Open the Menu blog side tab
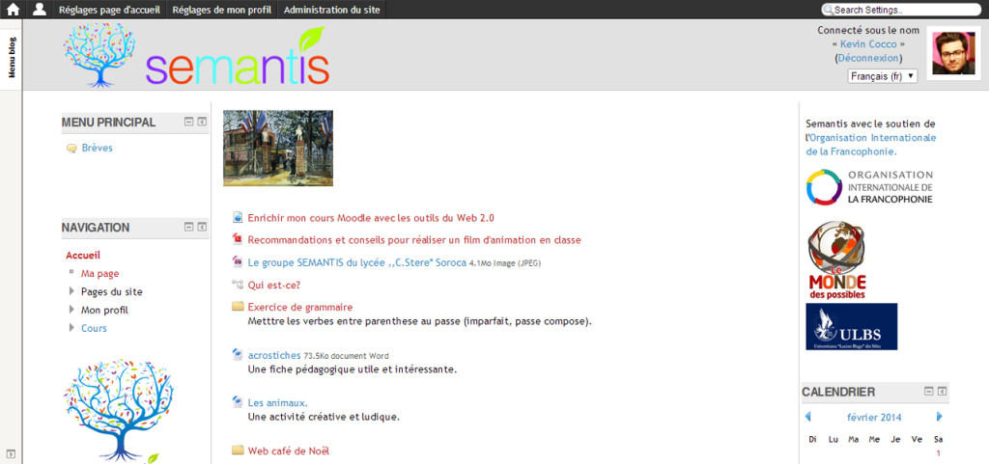Image resolution: width=989 pixels, height=464 pixels. (x=12, y=57)
